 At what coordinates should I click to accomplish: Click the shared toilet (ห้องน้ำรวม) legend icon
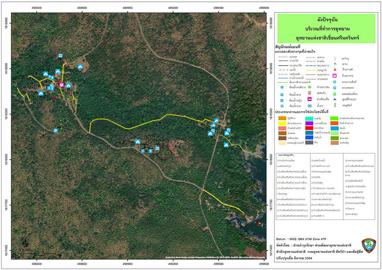point(282,106)
